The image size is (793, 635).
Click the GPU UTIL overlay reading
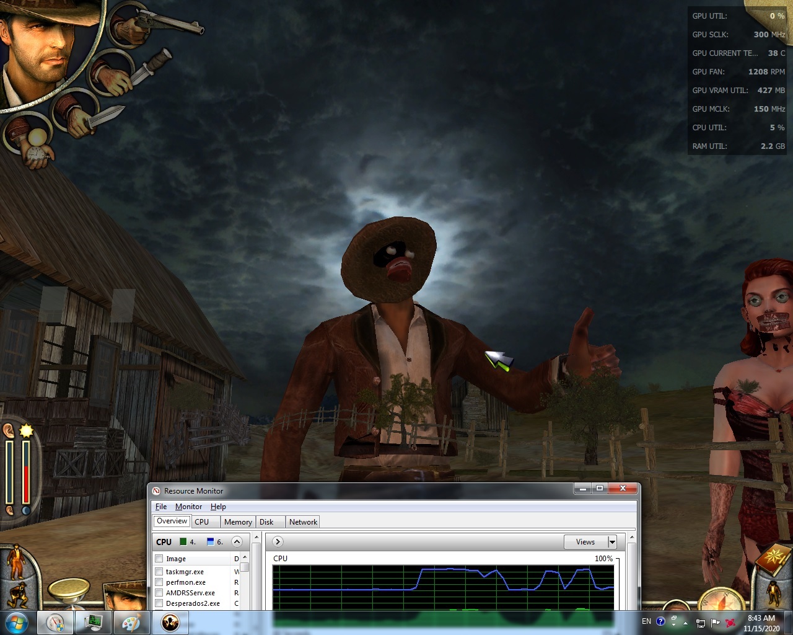[738, 16]
